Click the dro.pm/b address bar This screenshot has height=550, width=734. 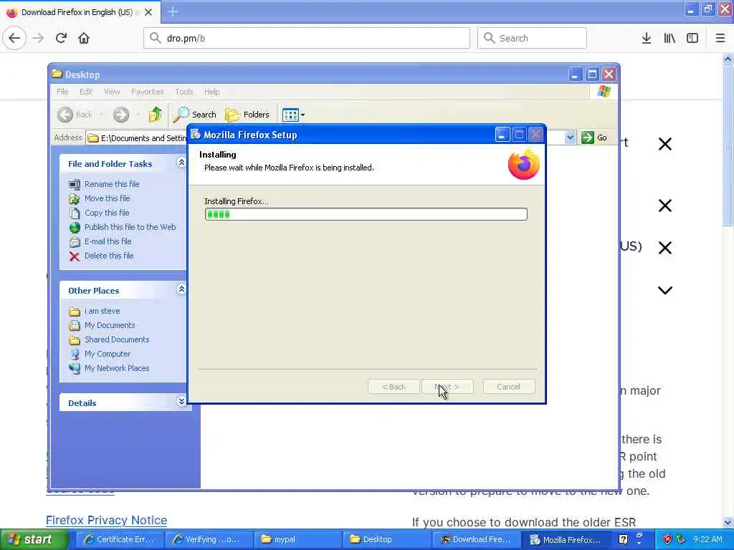point(307,38)
